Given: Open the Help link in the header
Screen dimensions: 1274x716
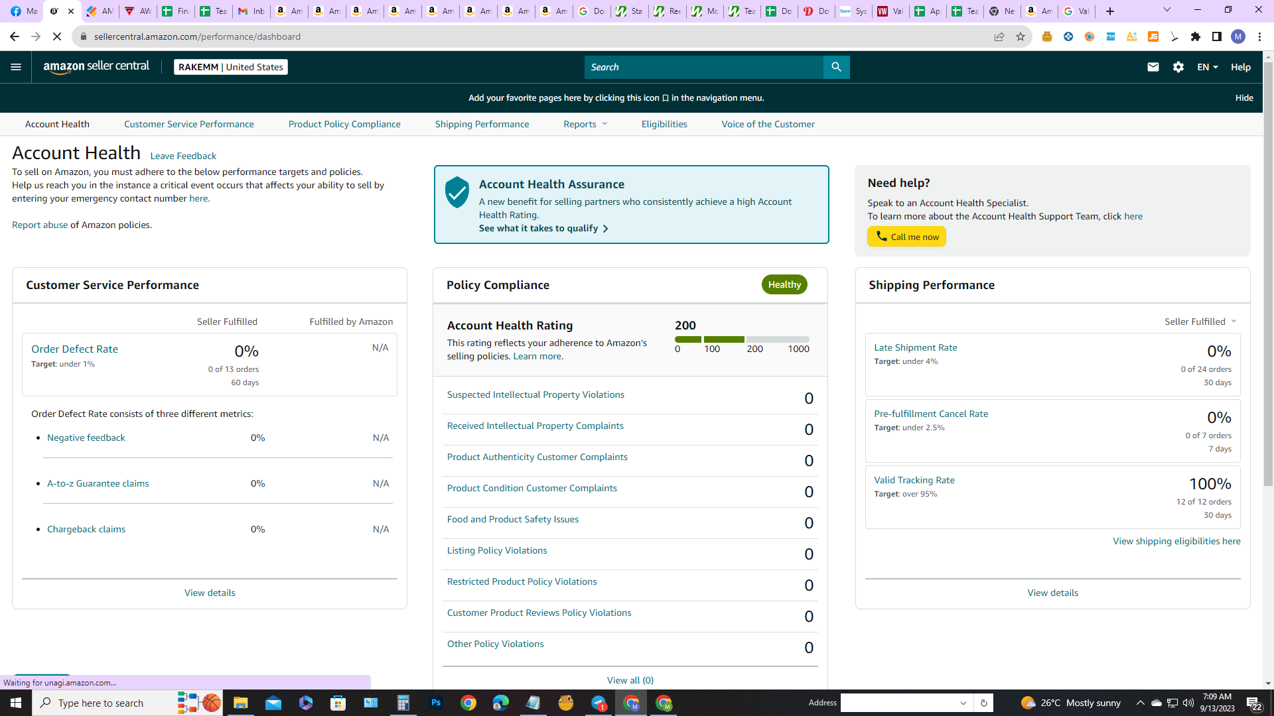Looking at the screenshot, I should (x=1241, y=67).
